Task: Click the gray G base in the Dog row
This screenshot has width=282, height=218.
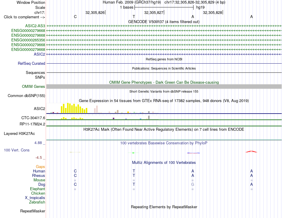Action: click(193, 185)
